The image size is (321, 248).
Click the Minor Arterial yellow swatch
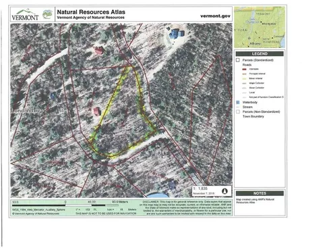click(x=245, y=78)
